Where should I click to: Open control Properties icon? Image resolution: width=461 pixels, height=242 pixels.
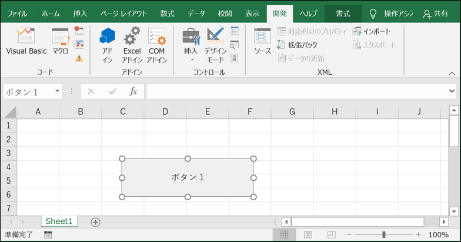tap(234, 31)
